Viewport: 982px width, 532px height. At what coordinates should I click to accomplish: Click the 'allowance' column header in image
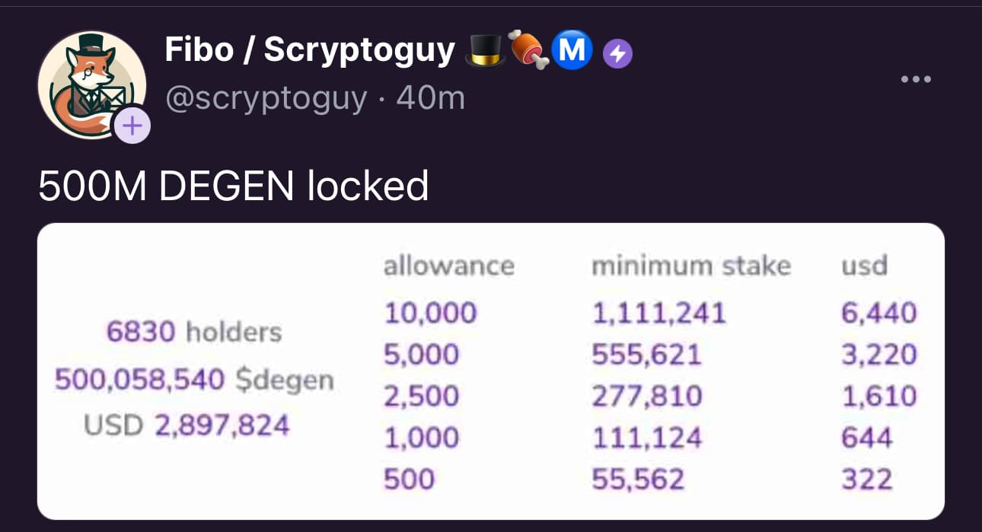pos(448,266)
